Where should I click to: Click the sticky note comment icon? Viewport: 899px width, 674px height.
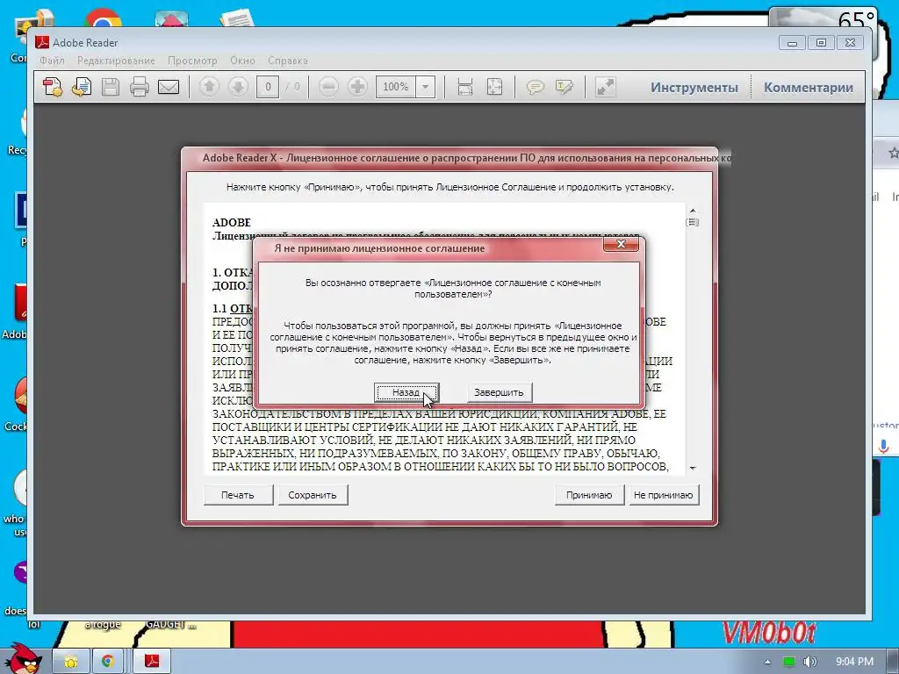[535, 87]
